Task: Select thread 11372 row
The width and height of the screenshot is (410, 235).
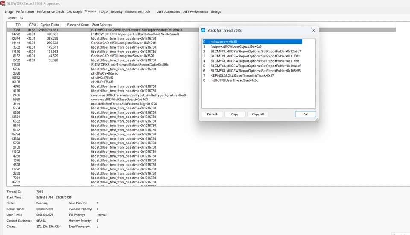Action: coord(201,152)
